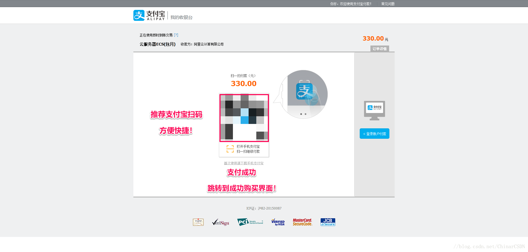This screenshot has width=528, height=252.
Task: Click the 首次使用请下载手机支付宝 download link
Action: (244, 163)
